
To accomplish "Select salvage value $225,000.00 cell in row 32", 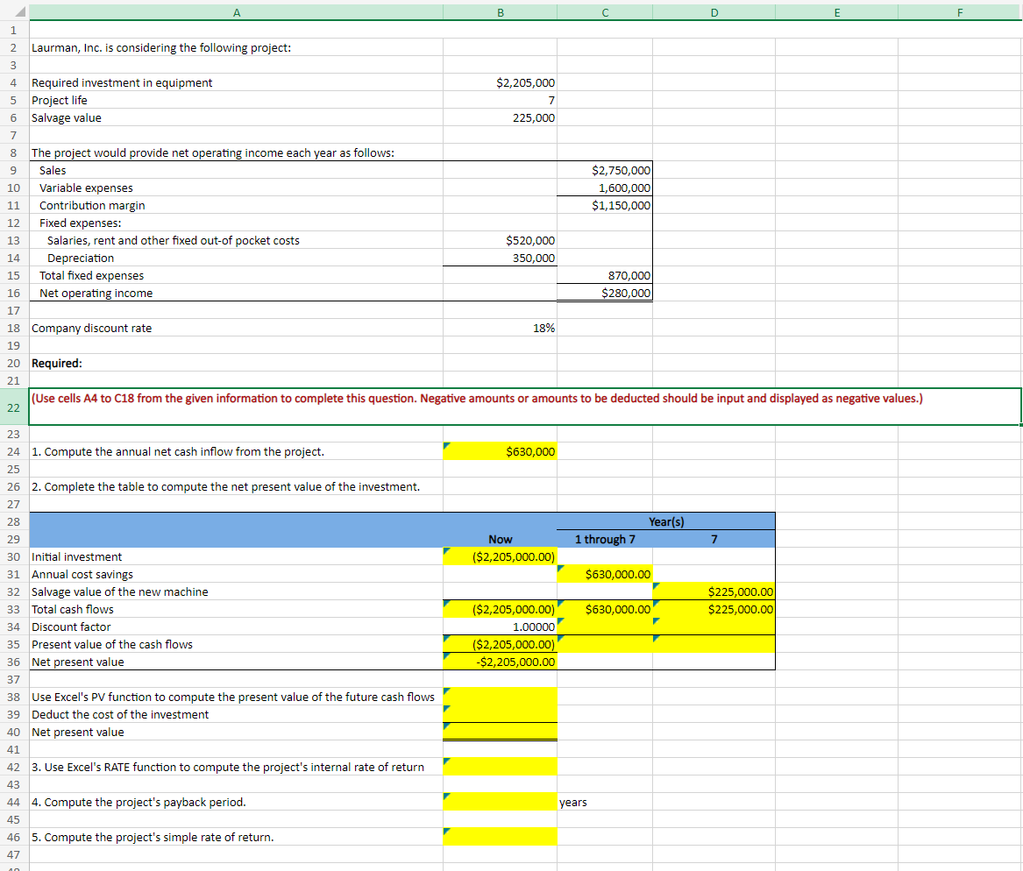I will (714, 592).
